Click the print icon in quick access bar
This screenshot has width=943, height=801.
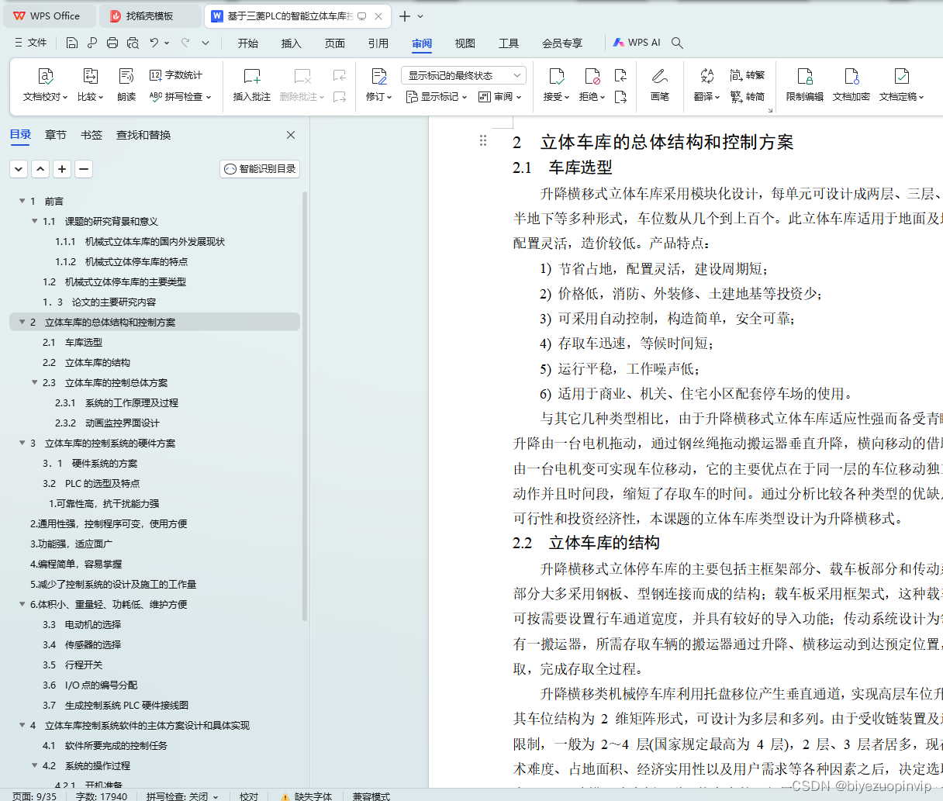112,43
